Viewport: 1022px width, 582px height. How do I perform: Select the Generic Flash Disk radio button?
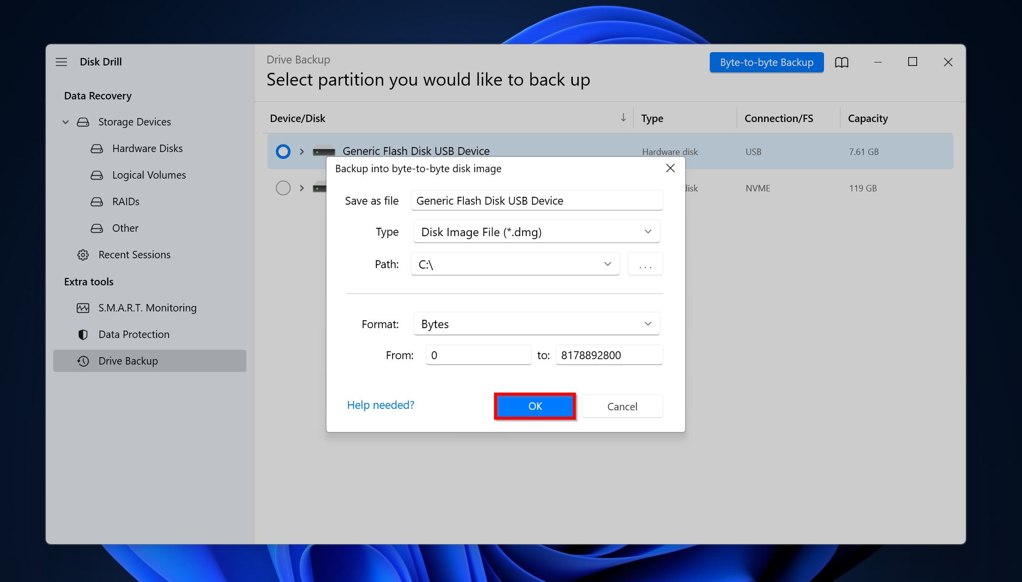tap(281, 151)
